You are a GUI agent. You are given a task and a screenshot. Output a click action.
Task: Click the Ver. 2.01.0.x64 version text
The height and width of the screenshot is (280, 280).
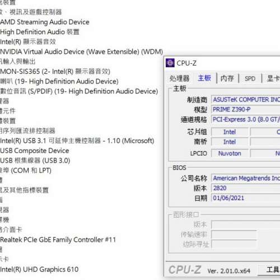[x=229, y=271]
